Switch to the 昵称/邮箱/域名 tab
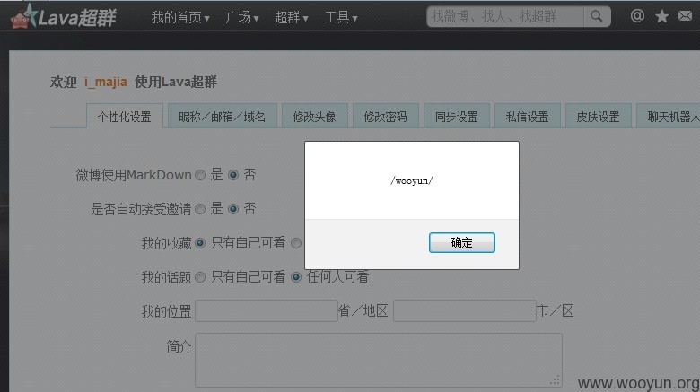The image size is (700, 392). click(222, 117)
